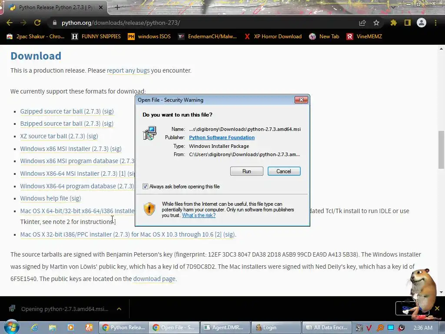The image size is (445, 334).
Task: Open the windows ISOS bookmark
Action: point(149,37)
